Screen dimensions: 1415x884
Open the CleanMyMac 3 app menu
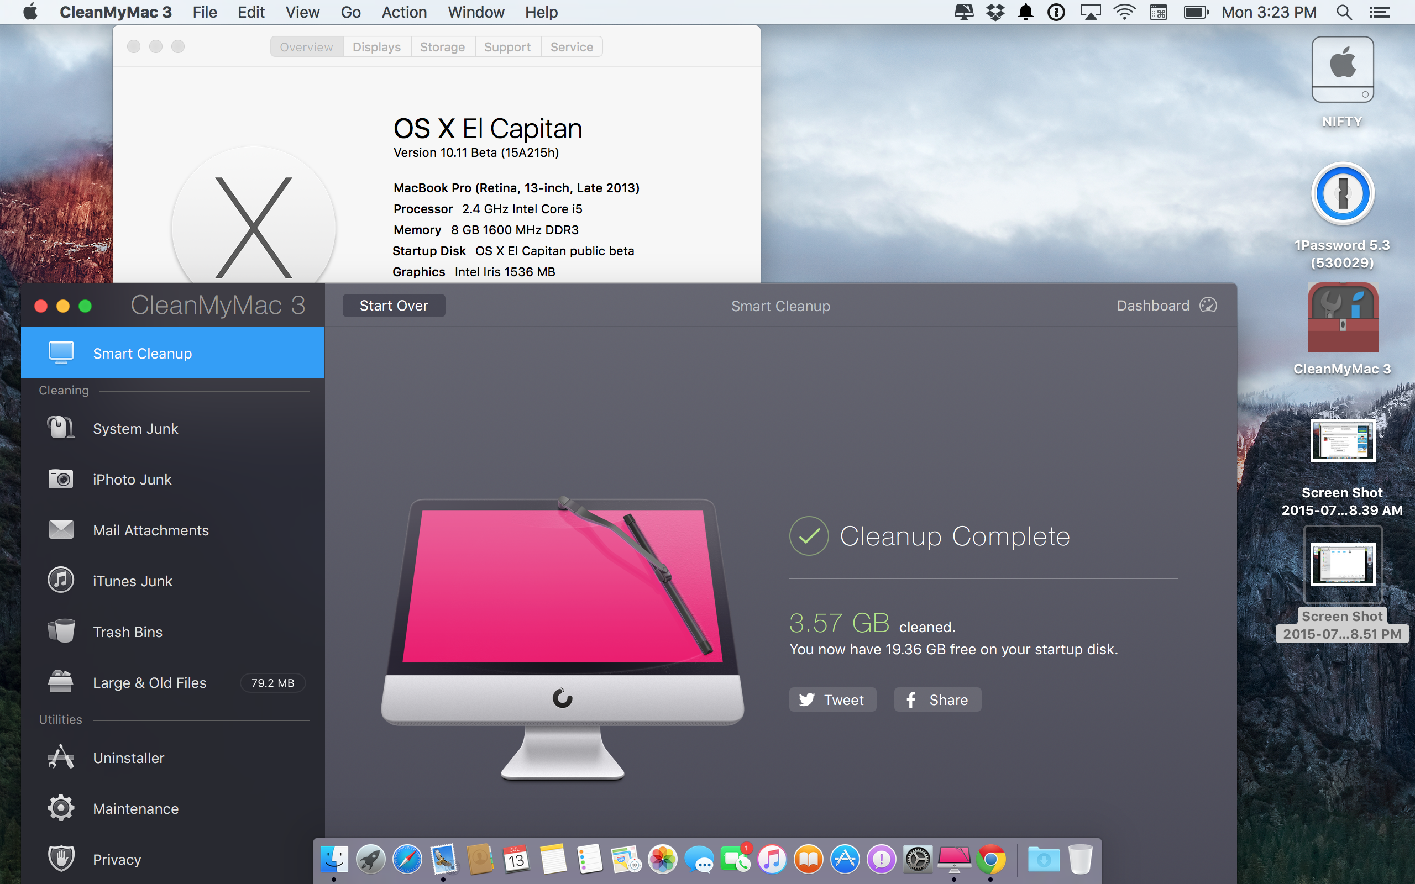pos(116,12)
